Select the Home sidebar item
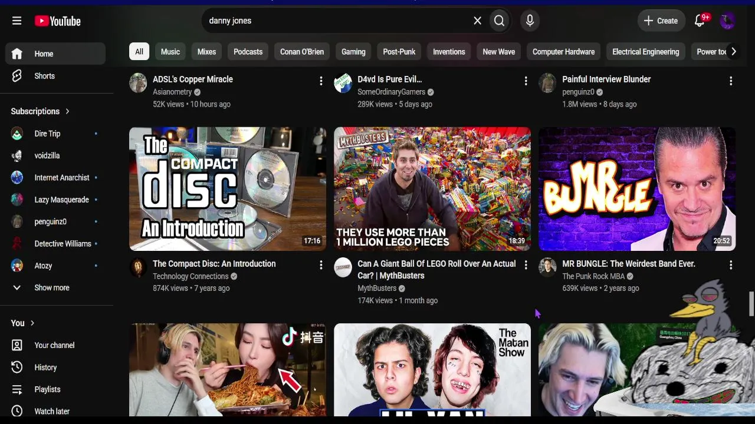This screenshot has width=755, height=424. pos(55,54)
